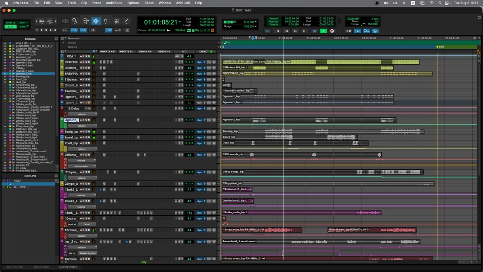Viewport: 483px width, 272px height.
Task: Switch to the Clip Effects tab
Action: pos(68,267)
